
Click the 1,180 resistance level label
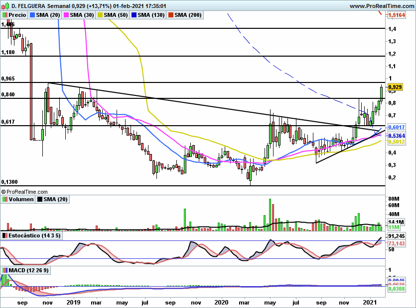pos(8,52)
